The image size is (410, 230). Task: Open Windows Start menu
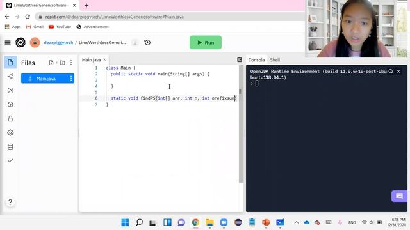point(125,222)
